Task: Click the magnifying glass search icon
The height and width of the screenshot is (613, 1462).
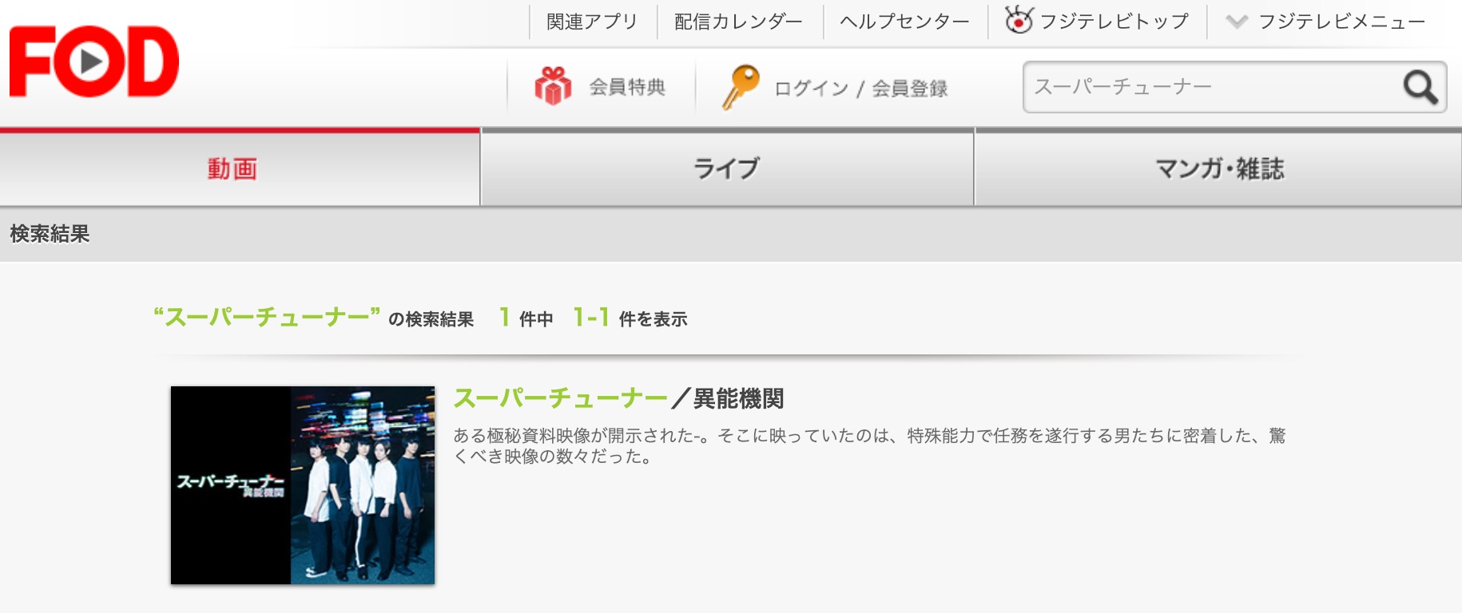Action: coord(1420,87)
